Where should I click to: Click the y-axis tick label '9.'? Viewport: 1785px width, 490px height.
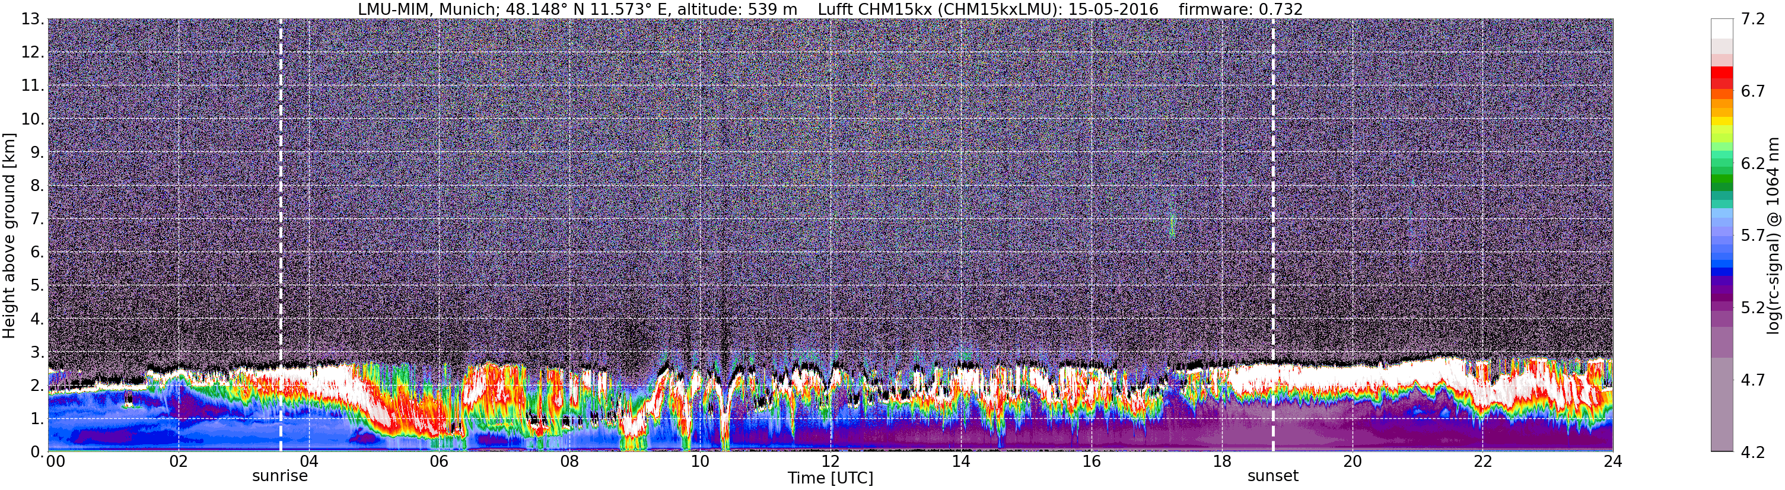point(37,152)
